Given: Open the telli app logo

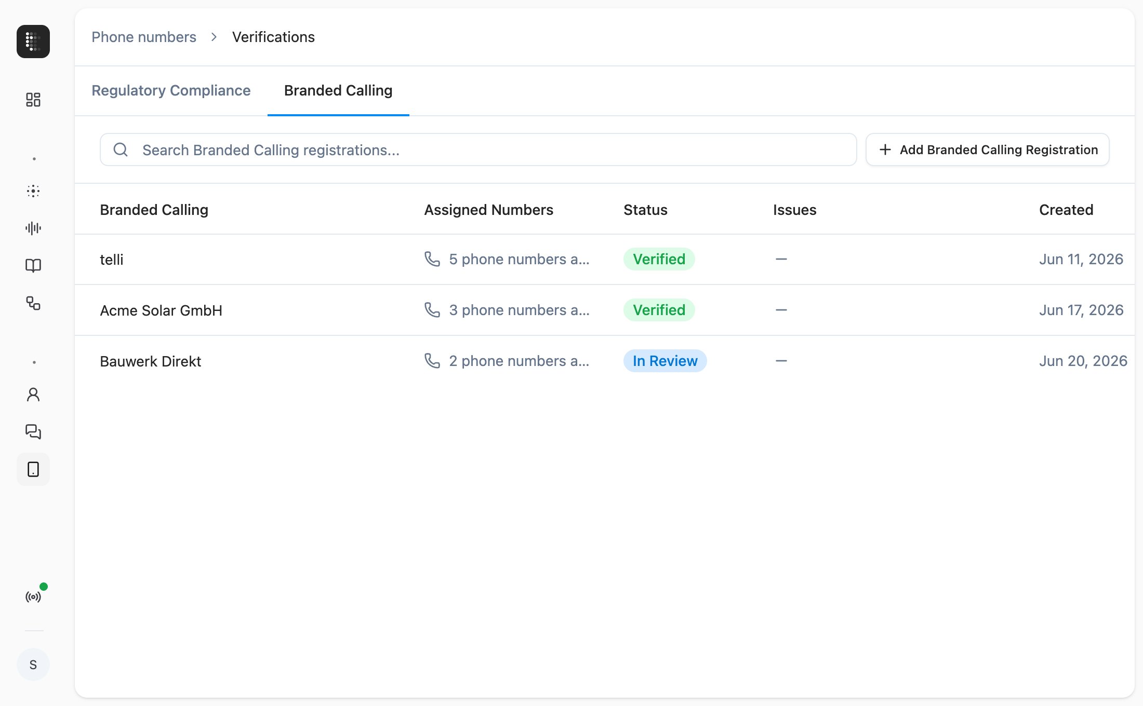Looking at the screenshot, I should click(x=33, y=42).
